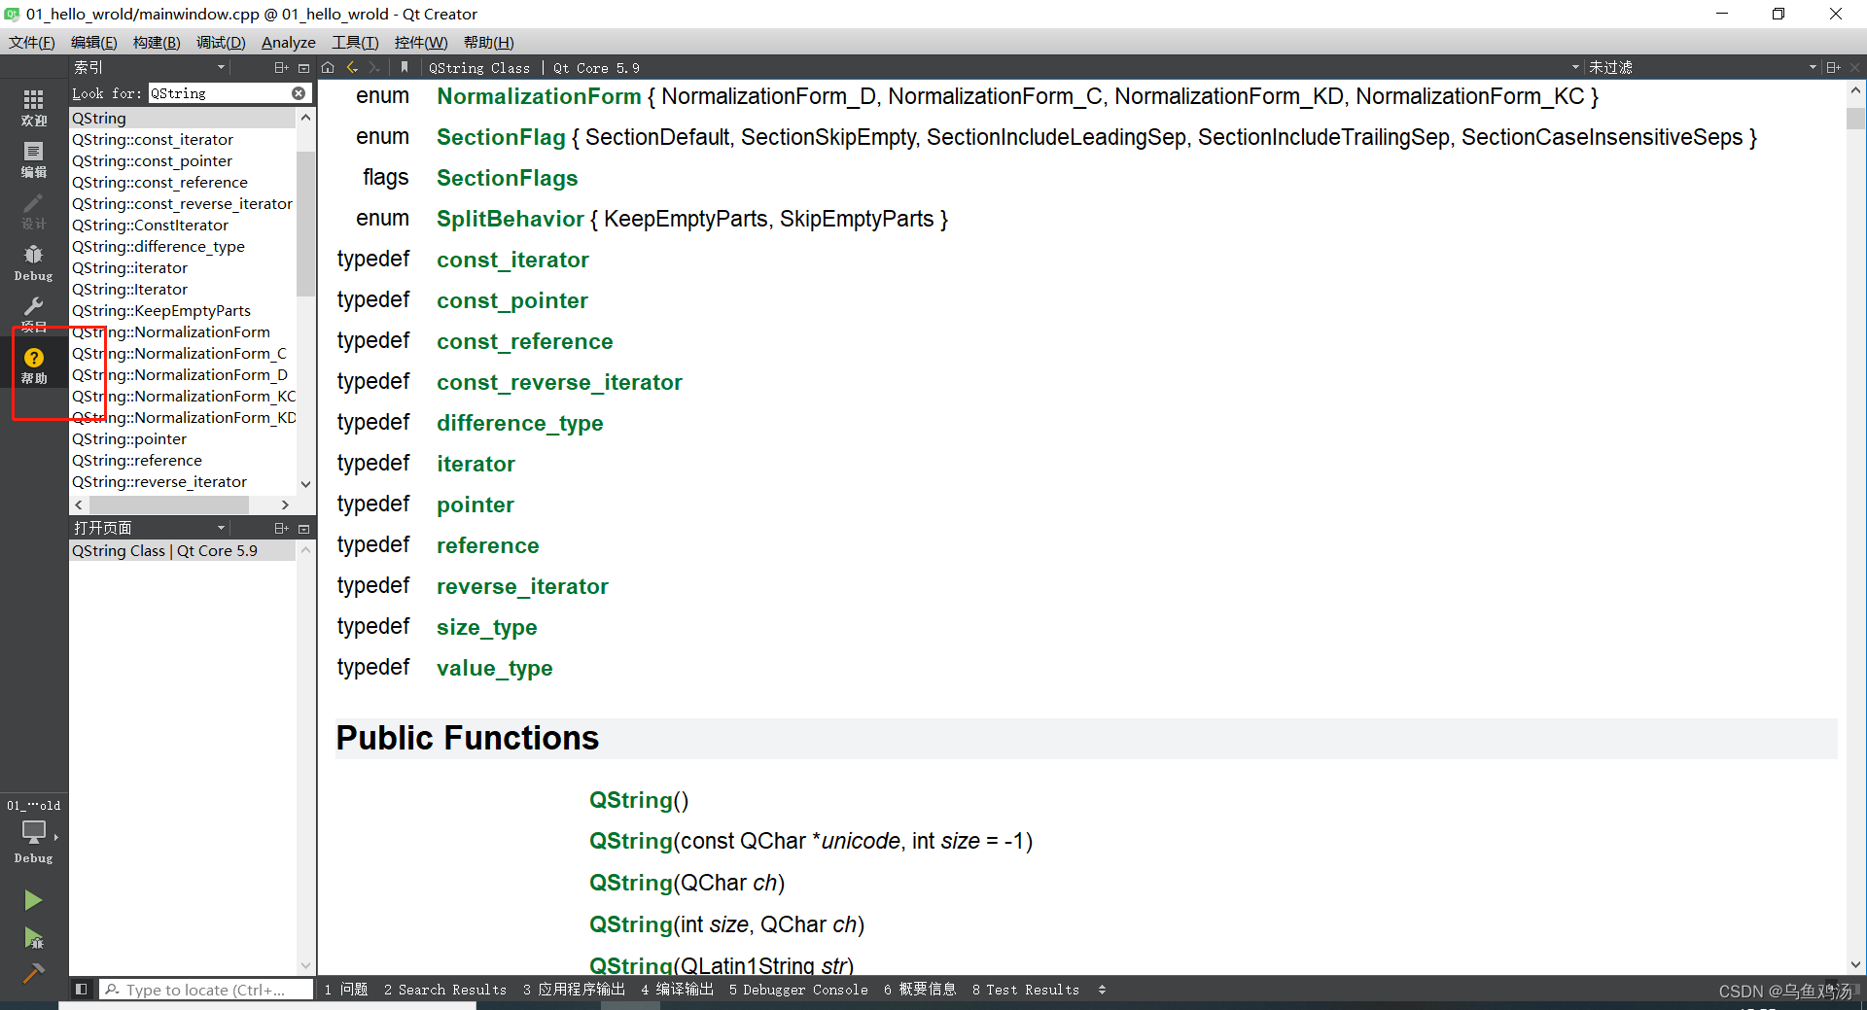The image size is (1867, 1010).
Task: Focus the Type to locate field
Action: pyautogui.click(x=206, y=990)
